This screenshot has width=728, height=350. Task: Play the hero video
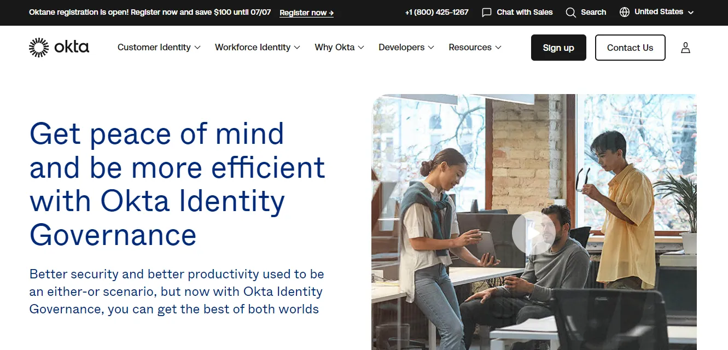(534, 233)
